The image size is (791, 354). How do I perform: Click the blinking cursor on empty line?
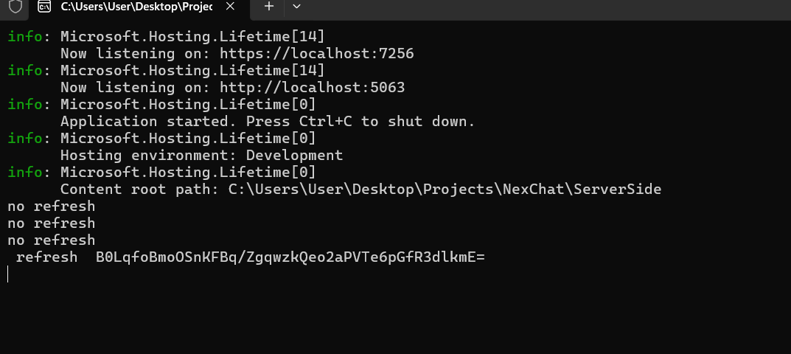coord(8,274)
